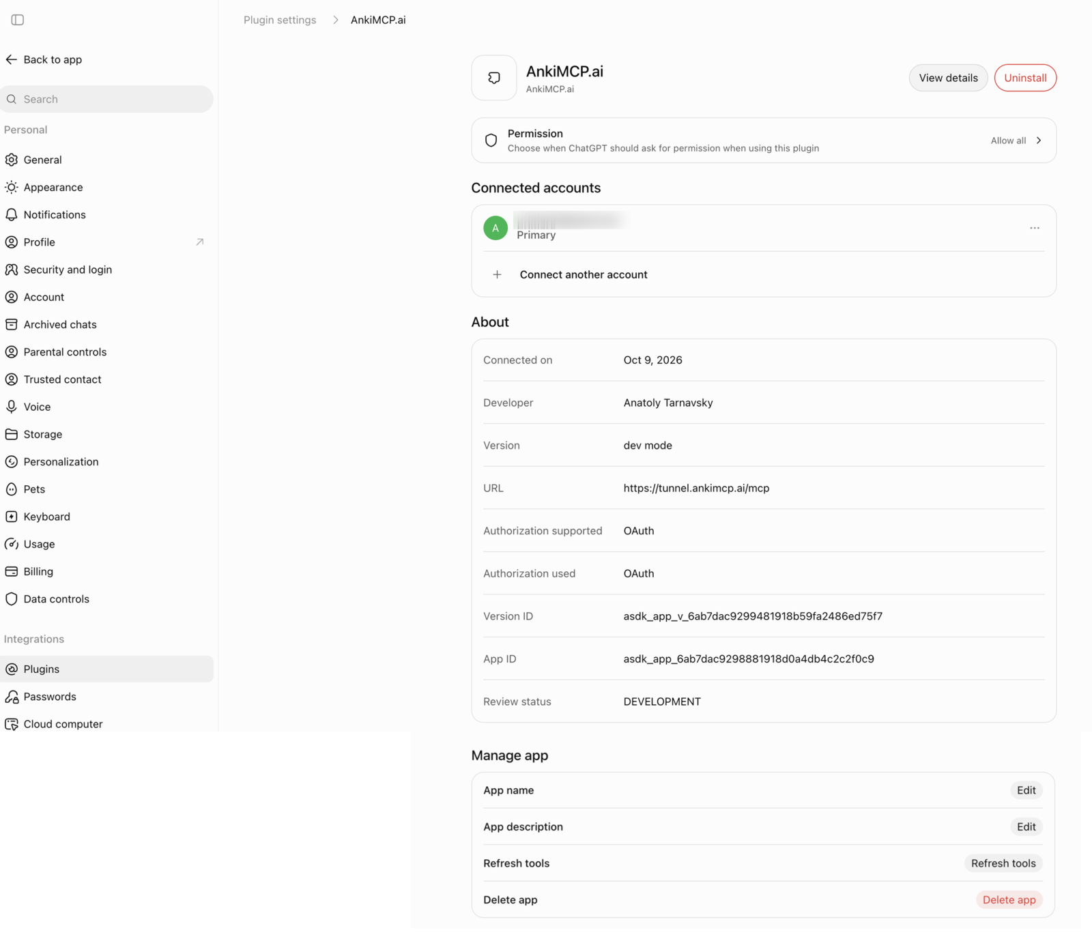Viewport: 1092px width, 939px height.
Task: Open Appearance sun icon
Action: (12, 187)
